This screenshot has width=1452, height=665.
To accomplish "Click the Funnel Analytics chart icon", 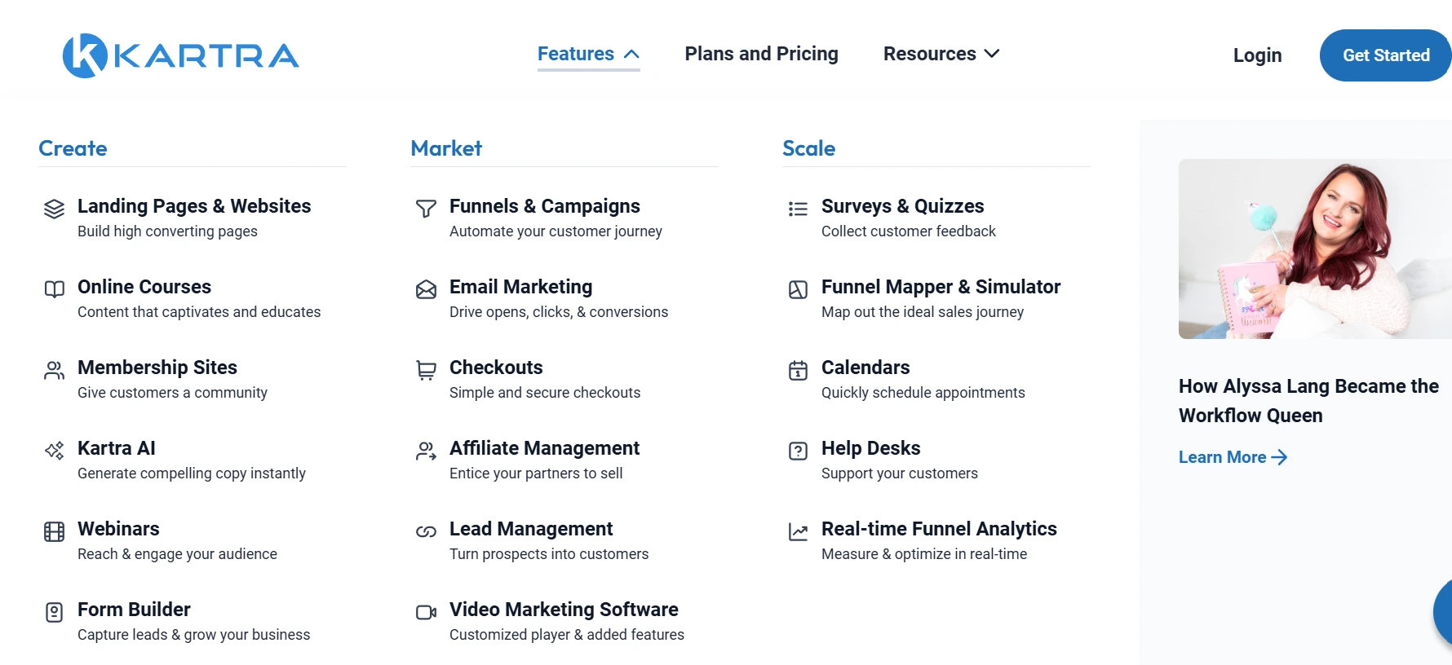I will point(798,532).
